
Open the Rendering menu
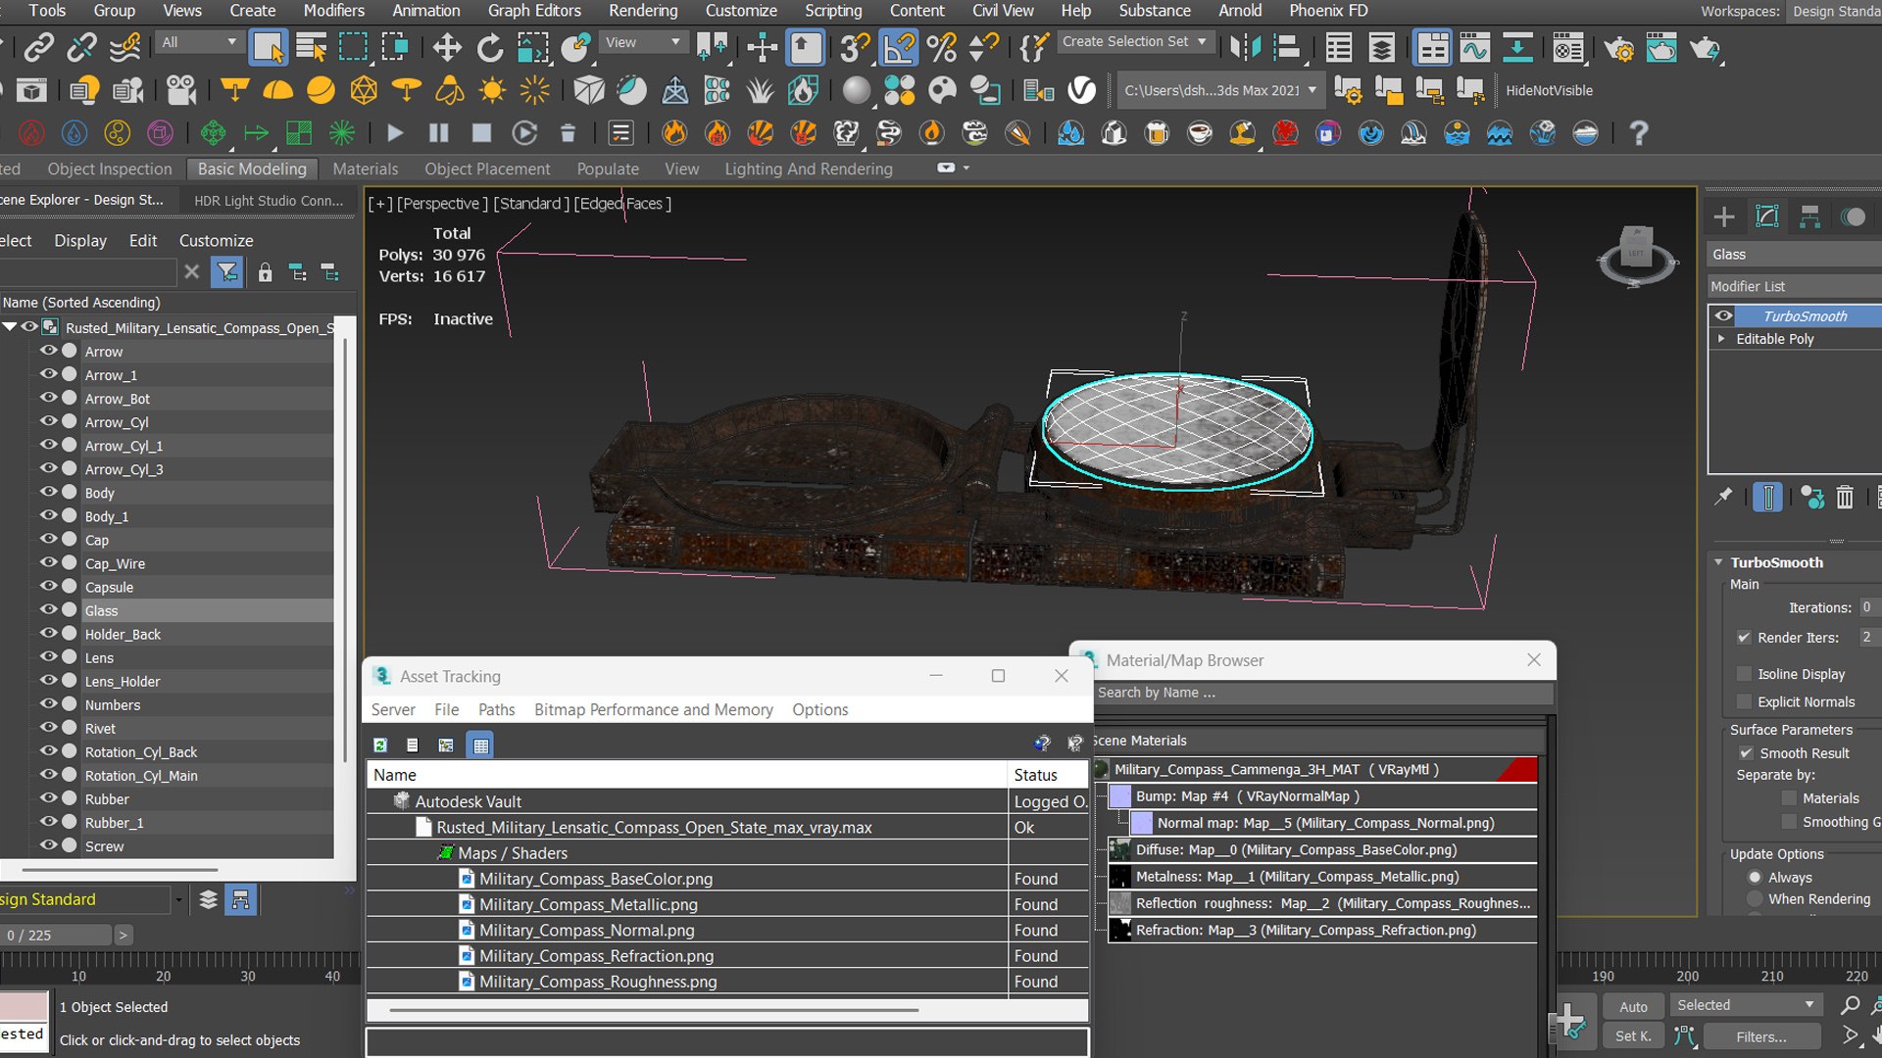[643, 11]
